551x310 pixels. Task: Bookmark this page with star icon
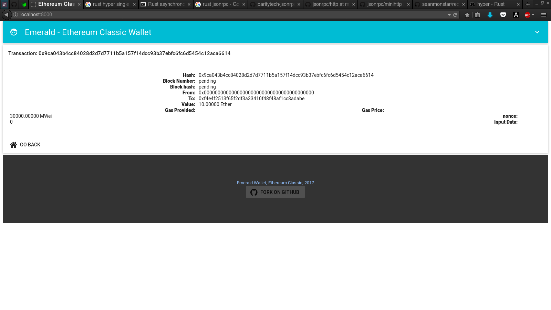(467, 15)
